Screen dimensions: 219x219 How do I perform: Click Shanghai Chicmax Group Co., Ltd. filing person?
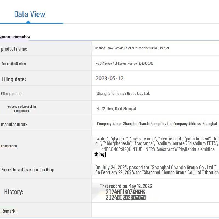point(123,94)
